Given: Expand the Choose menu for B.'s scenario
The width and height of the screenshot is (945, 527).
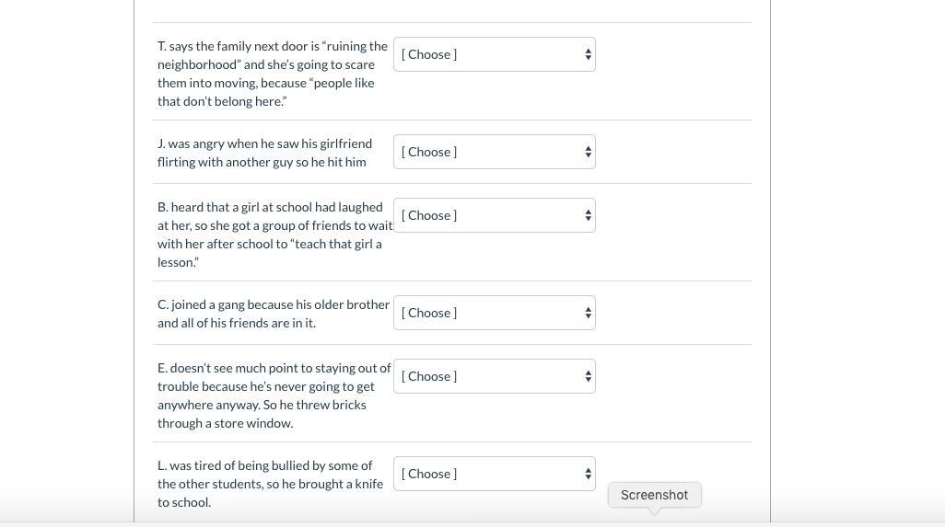Looking at the screenshot, I should tap(494, 215).
